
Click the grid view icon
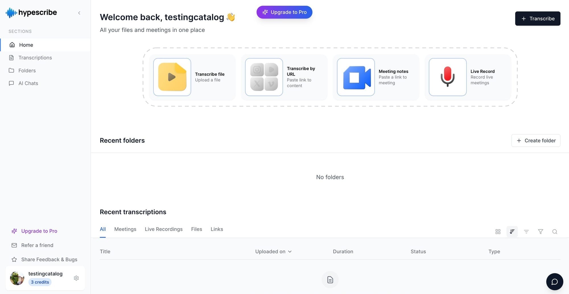click(x=498, y=232)
